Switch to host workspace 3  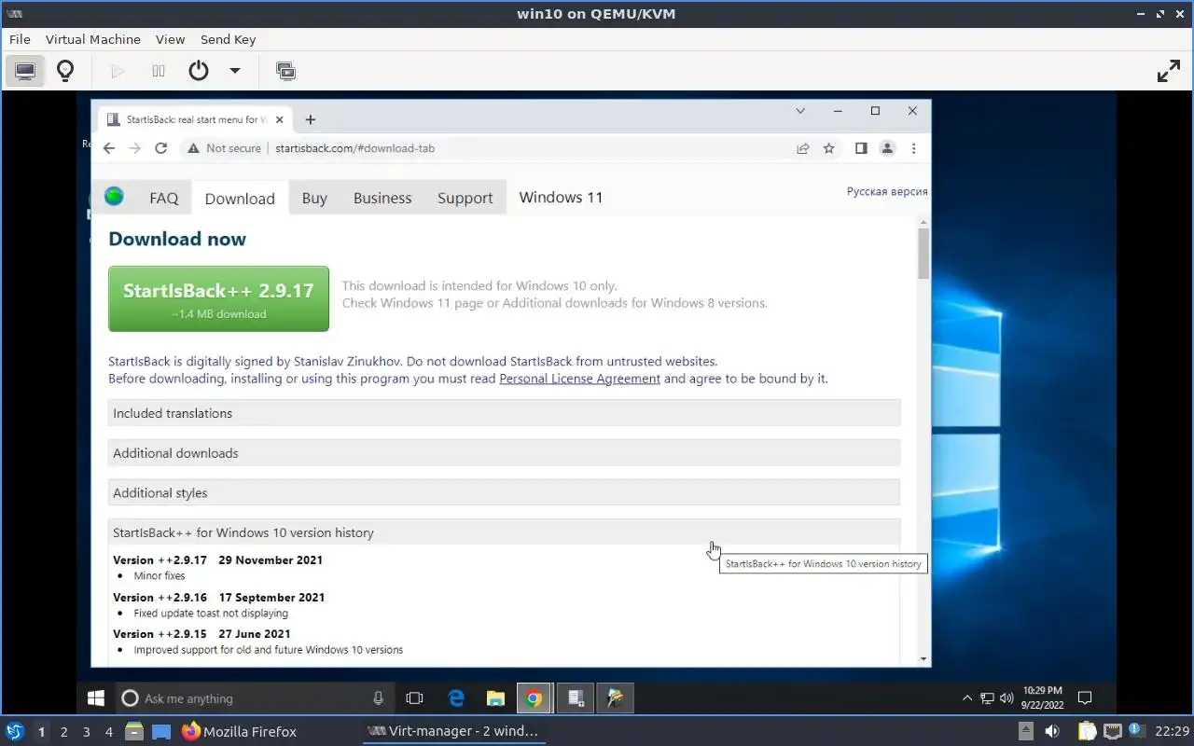[x=86, y=732]
